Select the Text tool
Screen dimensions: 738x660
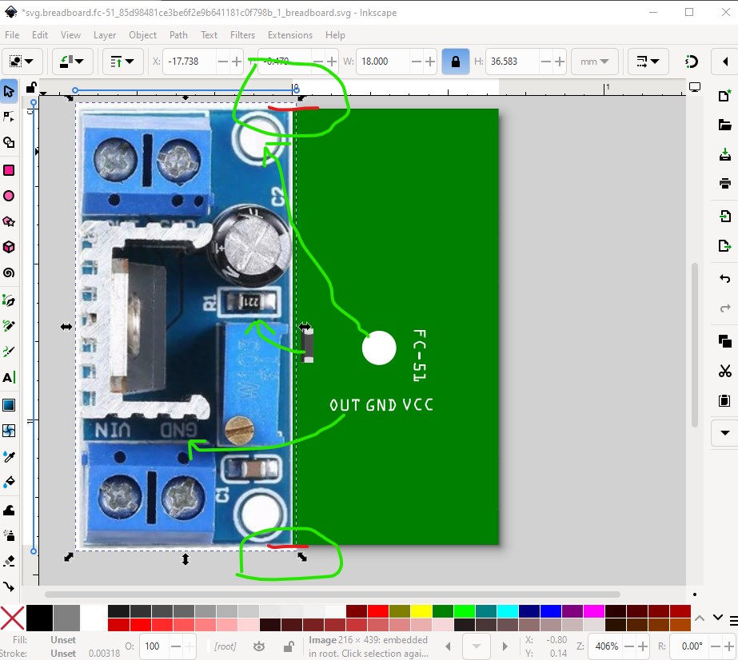[x=9, y=377]
